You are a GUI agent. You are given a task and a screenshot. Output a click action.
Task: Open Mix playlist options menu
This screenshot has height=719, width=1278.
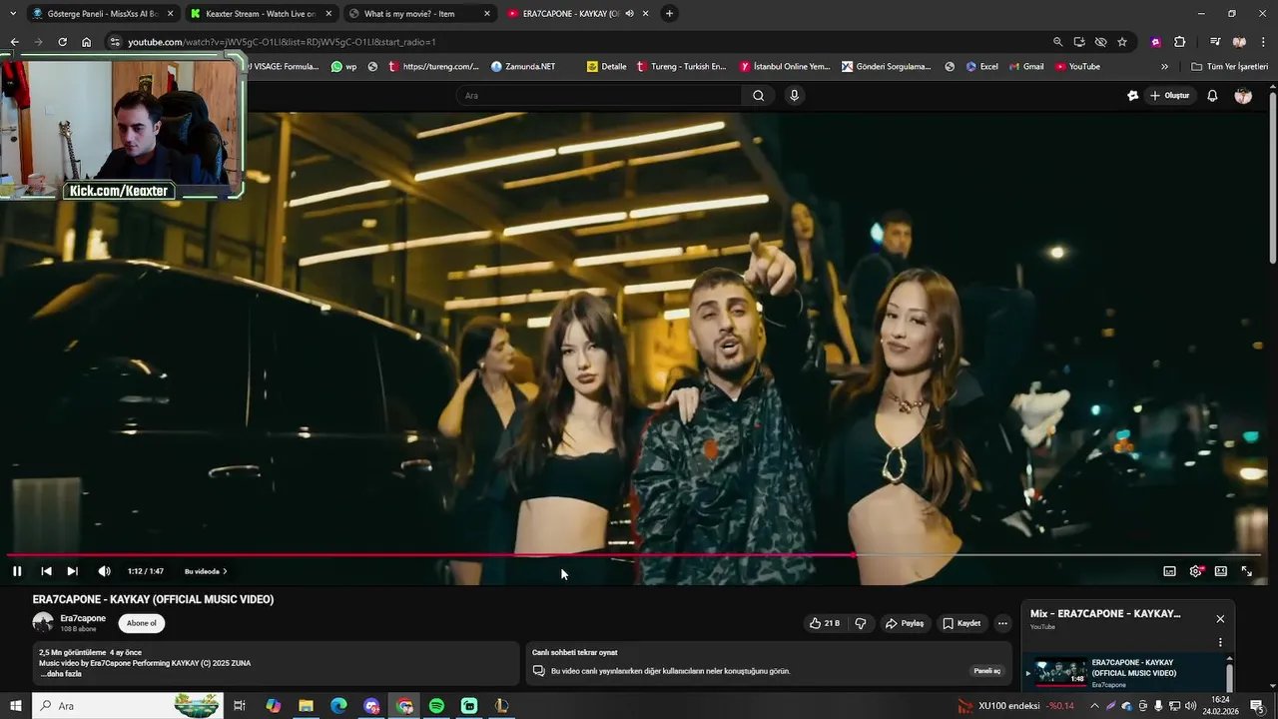[x=1220, y=642]
